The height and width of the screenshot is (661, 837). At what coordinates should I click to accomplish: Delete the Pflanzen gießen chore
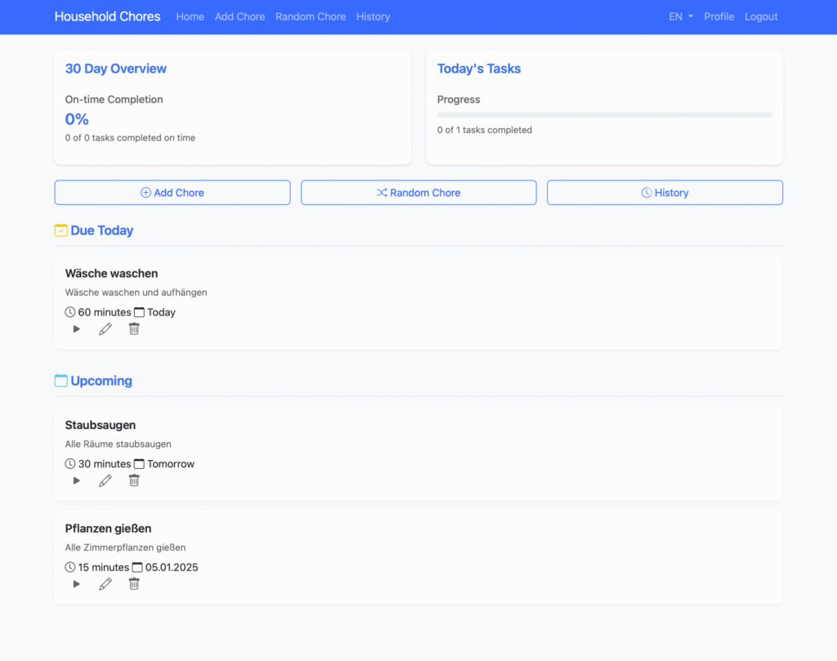pos(134,584)
